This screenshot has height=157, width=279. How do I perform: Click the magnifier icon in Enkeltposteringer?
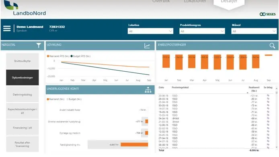click(272, 46)
